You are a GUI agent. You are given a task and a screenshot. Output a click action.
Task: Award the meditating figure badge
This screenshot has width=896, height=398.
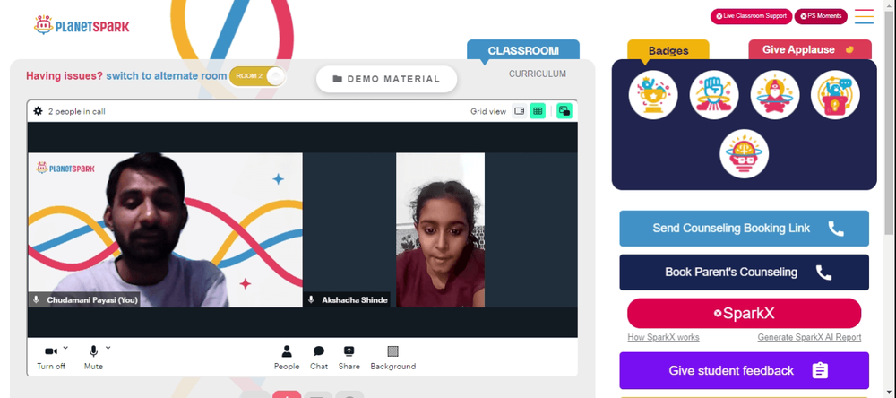pos(775,95)
